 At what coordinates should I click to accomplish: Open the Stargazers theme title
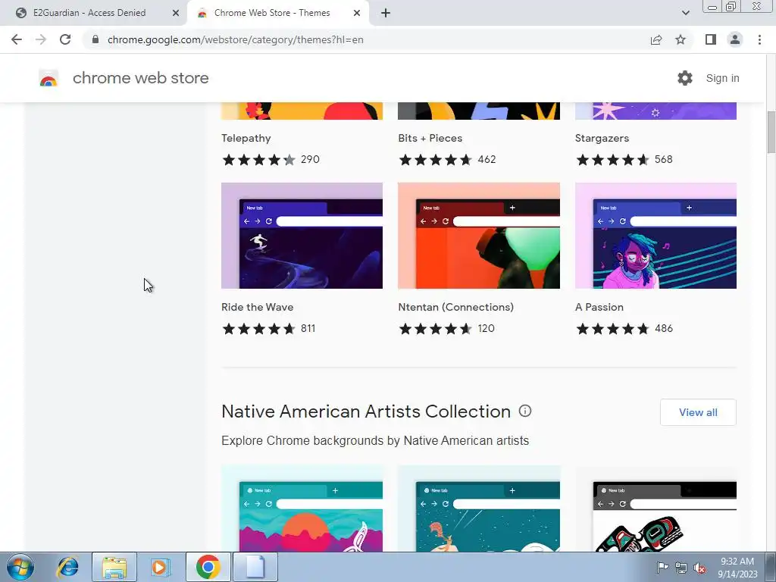tap(602, 138)
